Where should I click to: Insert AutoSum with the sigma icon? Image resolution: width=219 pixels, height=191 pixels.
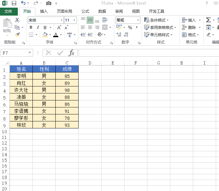pos(208,20)
